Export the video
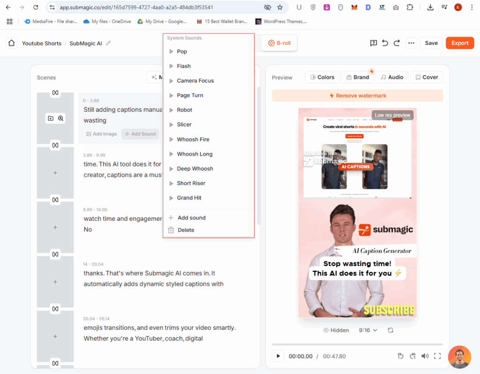480x374 pixels. (460, 43)
